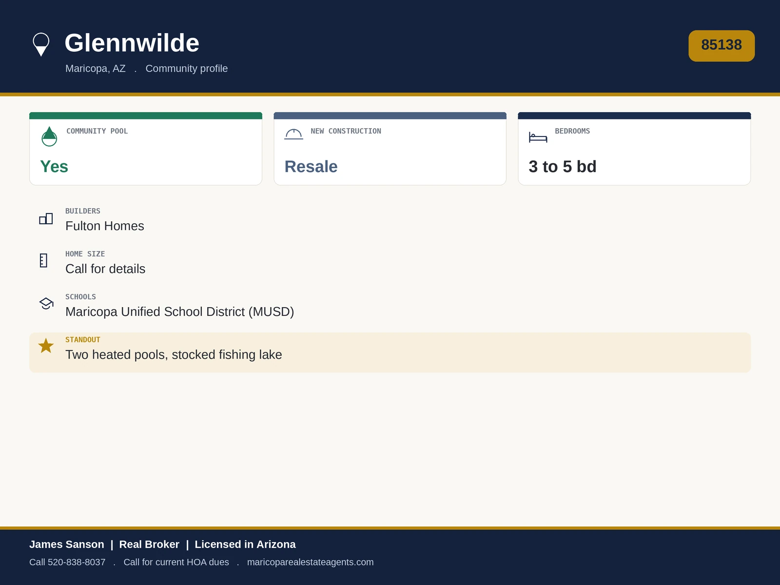Click the Maricopa Unified School District entry
Screen dimensions: 780x585
click(180, 312)
